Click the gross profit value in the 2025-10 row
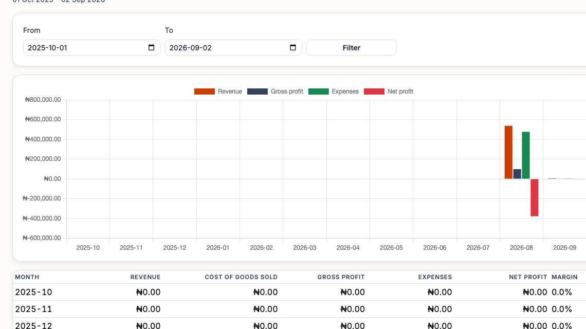This screenshot has height=329, width=586. click(x=353, y=292)
